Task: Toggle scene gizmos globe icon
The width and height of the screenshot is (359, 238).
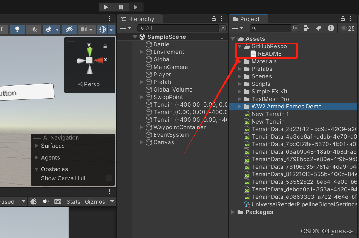Action: [103, 29]
